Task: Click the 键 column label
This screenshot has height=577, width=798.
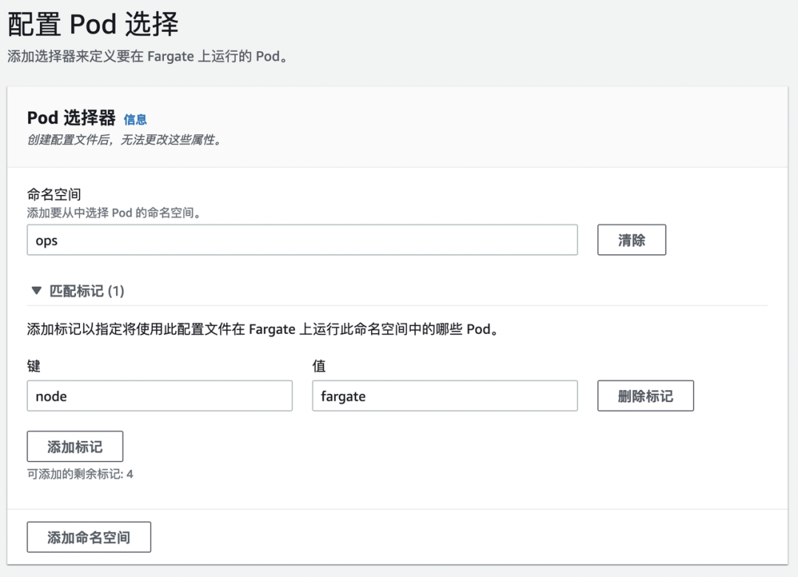Action: click(33, 366)
